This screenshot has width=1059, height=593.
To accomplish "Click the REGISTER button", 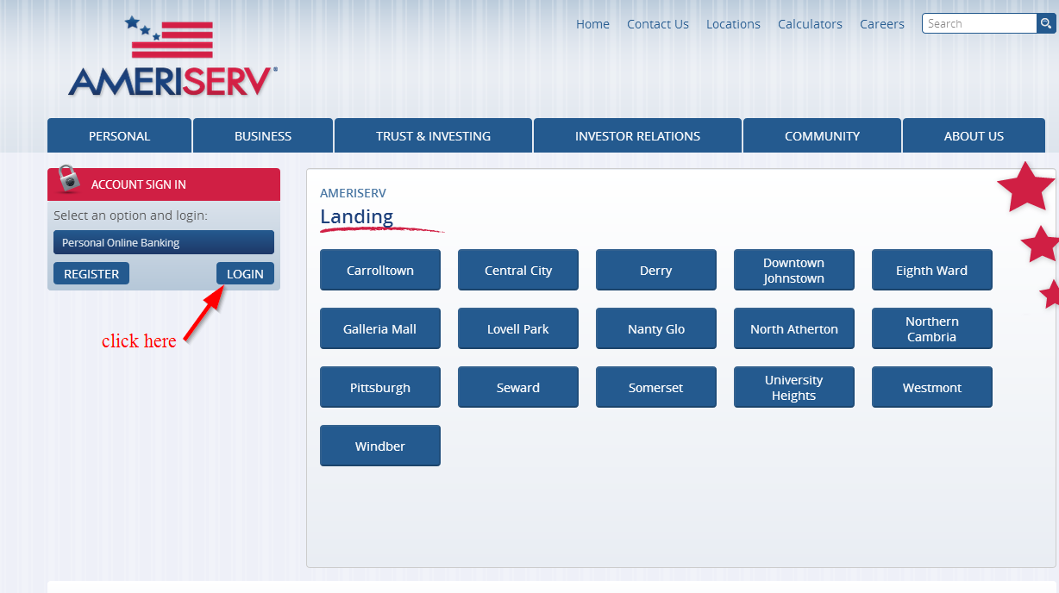I will (x=91, y=273).
